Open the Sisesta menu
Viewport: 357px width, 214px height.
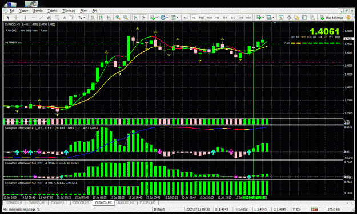pyautogui.click(x=38, y=11)
